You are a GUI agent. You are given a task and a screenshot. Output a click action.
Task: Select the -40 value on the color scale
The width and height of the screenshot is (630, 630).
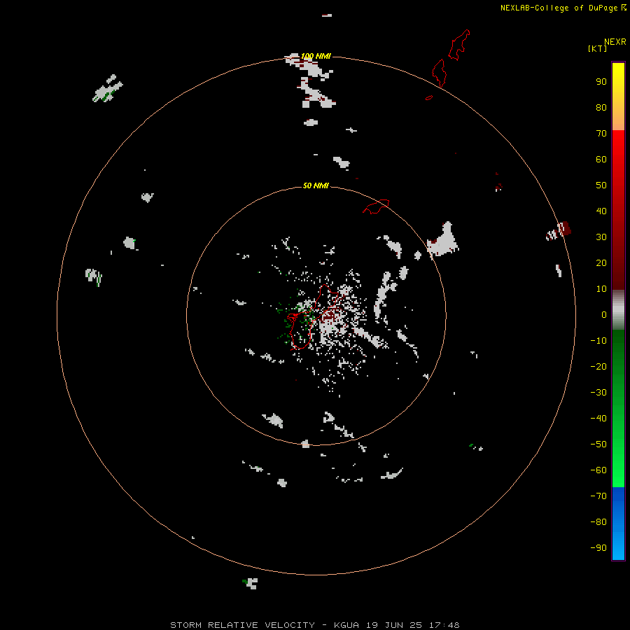click(598, 419)
